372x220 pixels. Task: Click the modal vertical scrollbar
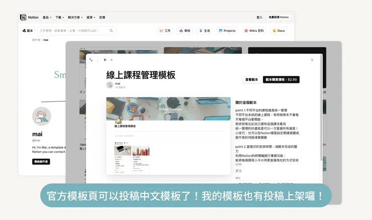pos(321,107)
